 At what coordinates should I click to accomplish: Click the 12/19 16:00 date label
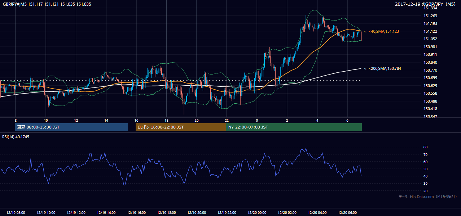[136, 213]
